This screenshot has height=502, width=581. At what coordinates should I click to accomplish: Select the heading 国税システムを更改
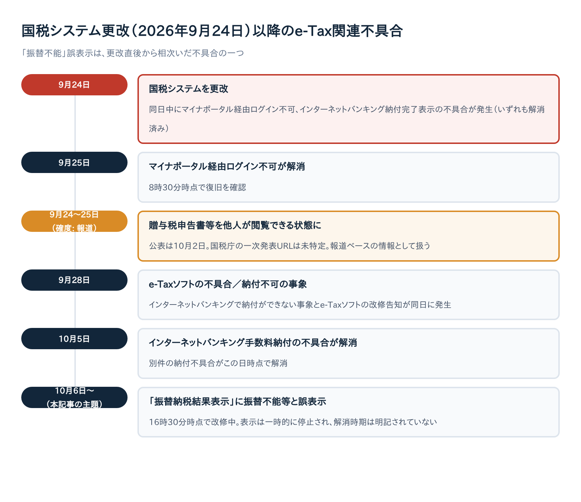(x=188, y=89)
